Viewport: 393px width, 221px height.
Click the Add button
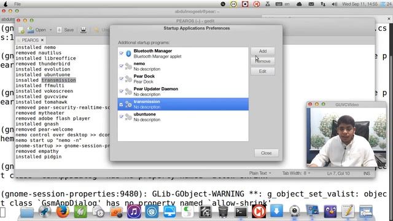point(263,51)
